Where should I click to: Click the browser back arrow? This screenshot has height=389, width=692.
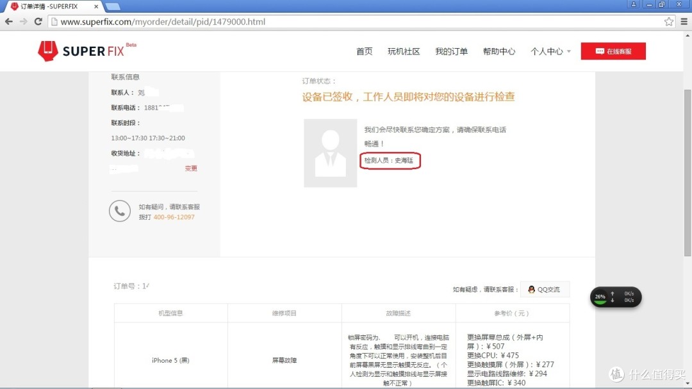click(9, 21)
